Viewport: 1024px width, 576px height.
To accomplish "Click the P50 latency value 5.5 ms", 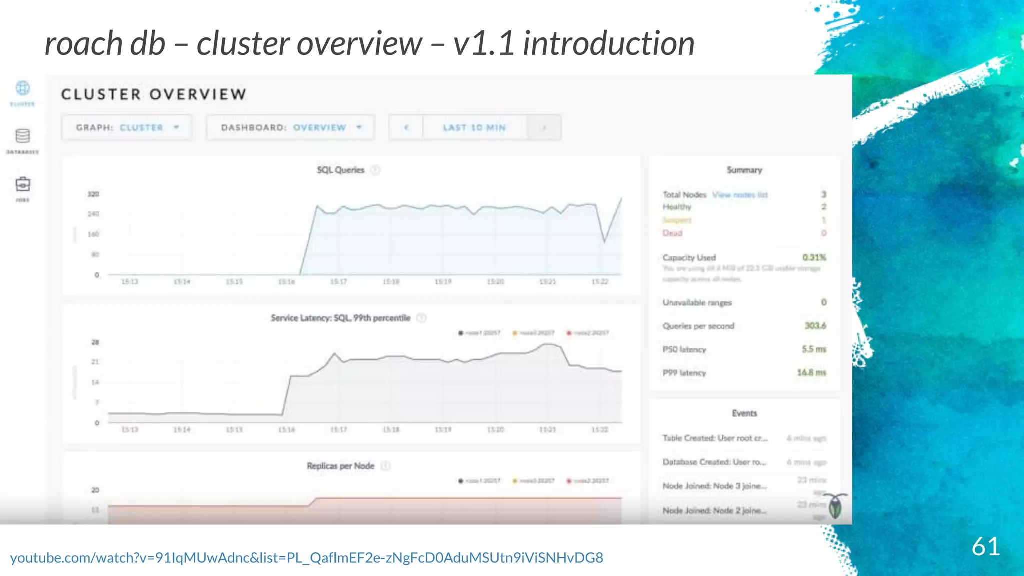I will [x=814, y=349].
